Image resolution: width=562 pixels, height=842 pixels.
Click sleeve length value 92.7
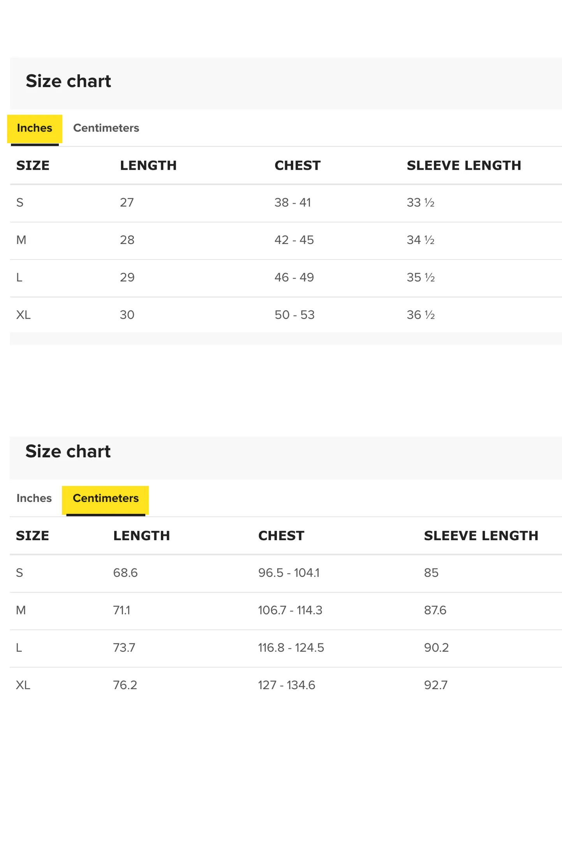coord(436,685)
